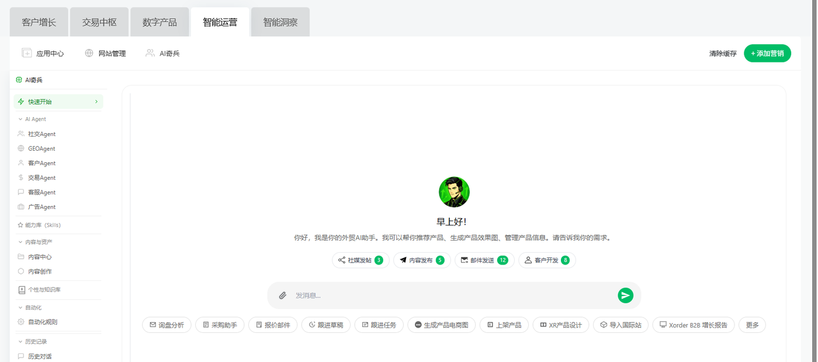Click the lightning icon beside 快速开始

click(x=21, y=102)
